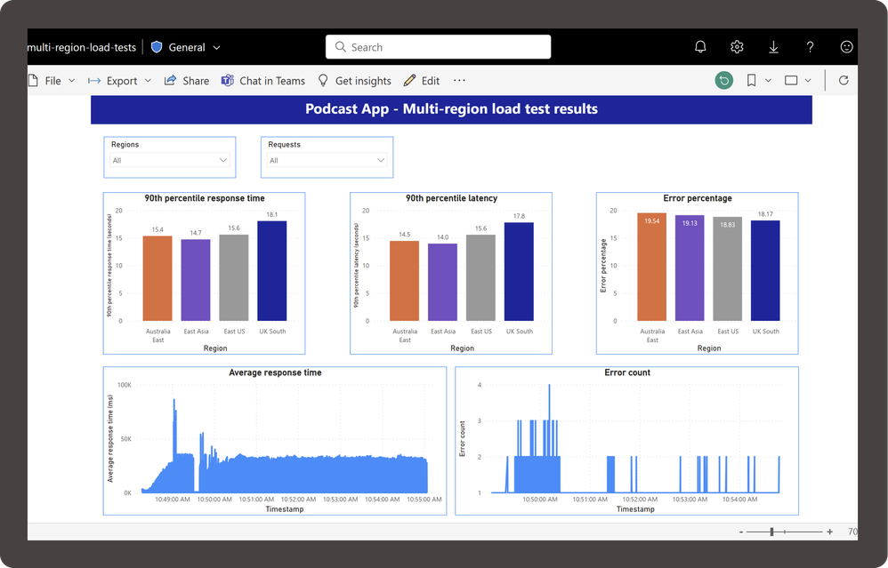Click the General sensitivity shield icon
The height and width of the screenshot is (568, 888).
pyautogui.click(x=157, y=47)
